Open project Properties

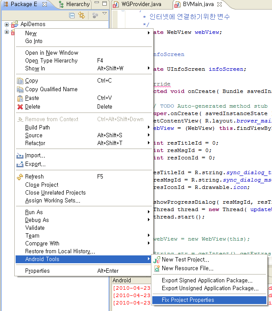[84, 271]
